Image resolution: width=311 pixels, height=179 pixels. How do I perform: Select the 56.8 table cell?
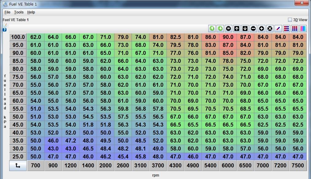[x=140, y=109]
